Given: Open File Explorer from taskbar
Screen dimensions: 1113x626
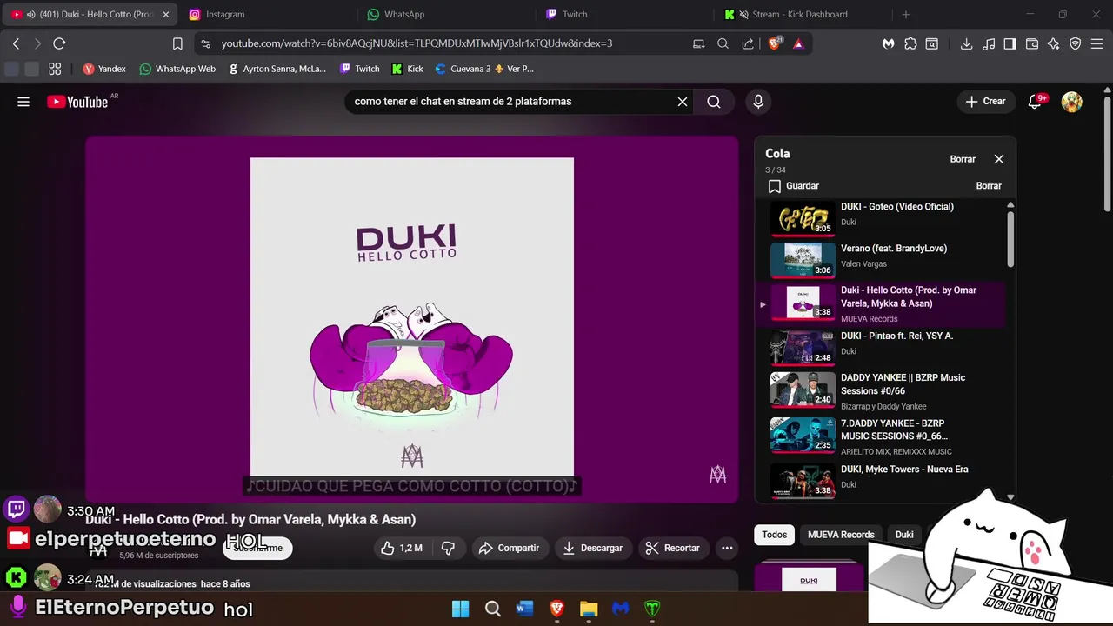Looking at the screenshot, I should click(589, 609).
